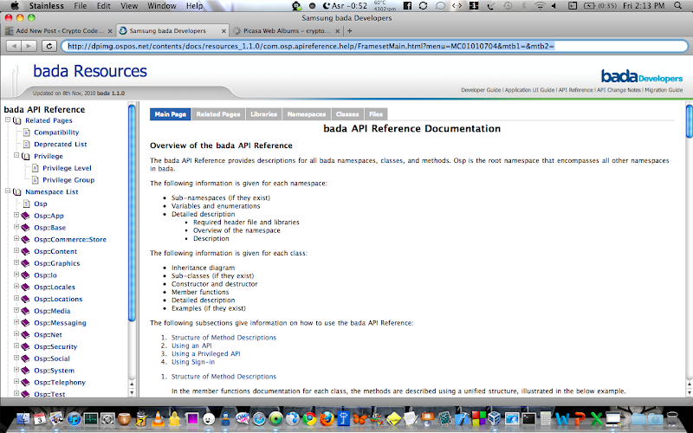The width and height of the screenshot is (693, 433).
Task: Expand the Osp::Security namespace node
Action: (16, 346)
